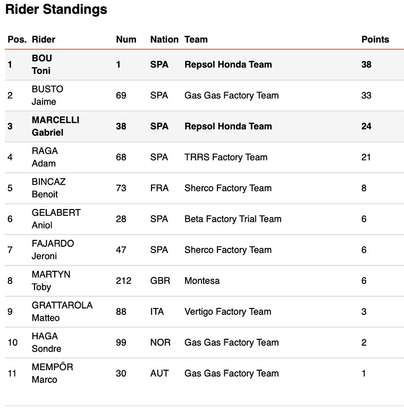Screen dimensions: 404x409
Task: Select rider name BUSTO Jaime
Action: coord(47,95)
